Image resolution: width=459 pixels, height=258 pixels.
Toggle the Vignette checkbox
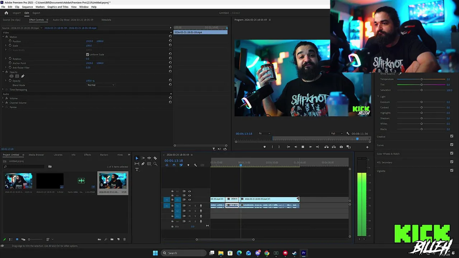pos(451,171)
